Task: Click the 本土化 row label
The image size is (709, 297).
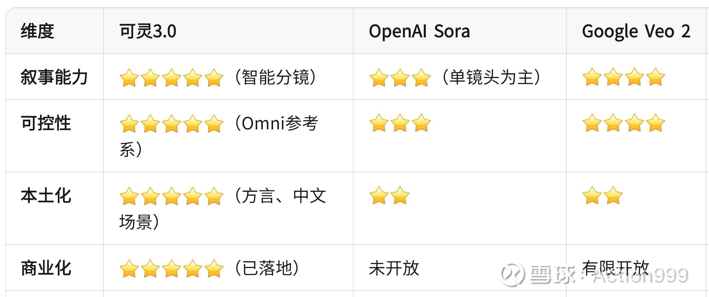Action: point(46,196)
